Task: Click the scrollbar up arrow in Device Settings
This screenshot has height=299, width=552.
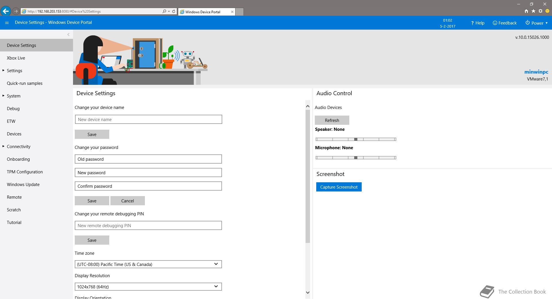Action: tap(308, 106)
